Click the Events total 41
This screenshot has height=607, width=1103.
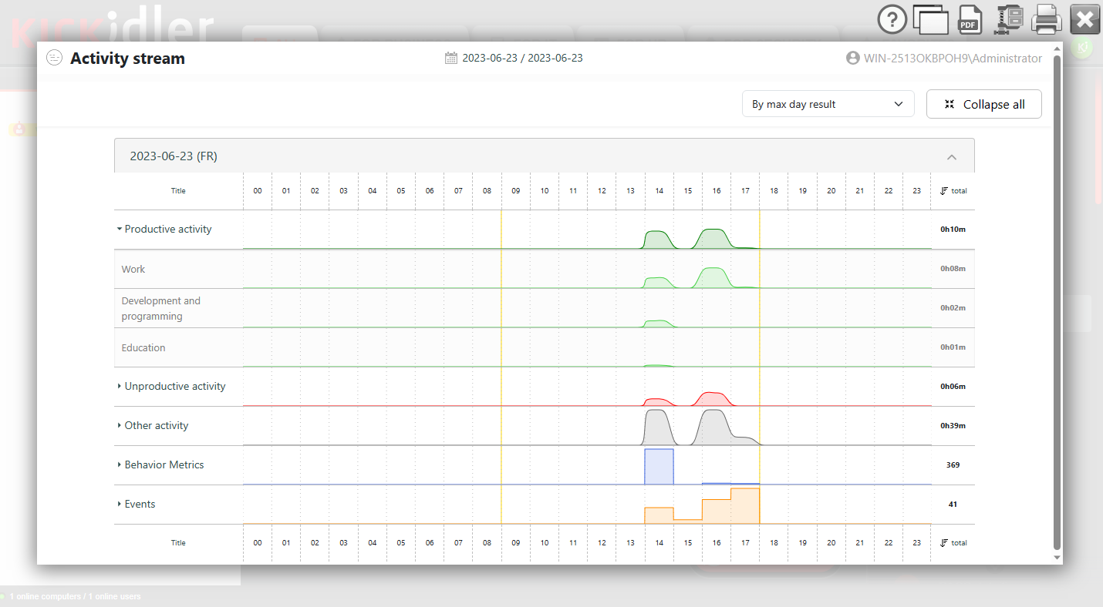click(953, 505)
